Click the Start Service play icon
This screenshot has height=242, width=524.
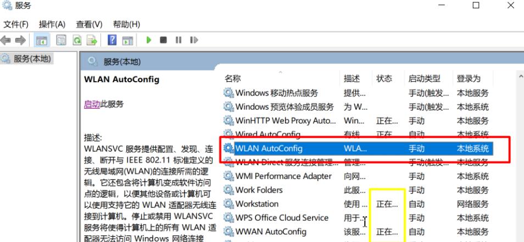pyautogui.click(x=149, y=40)
